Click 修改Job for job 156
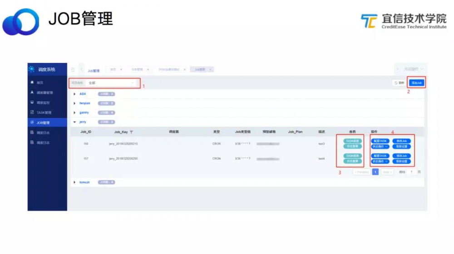 (402, 141)
